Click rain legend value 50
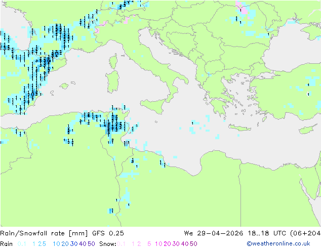 coord(91,244)
